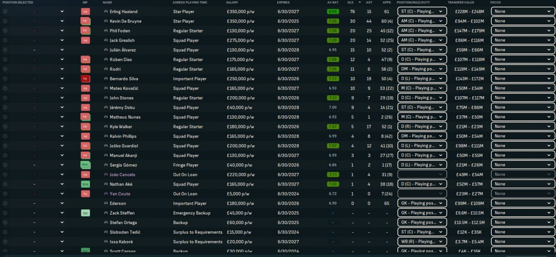Click the profile icon beside Mateo Kovačić
Image resolution: width=556 pixels, height=257 pixels.
click(106, 88)
